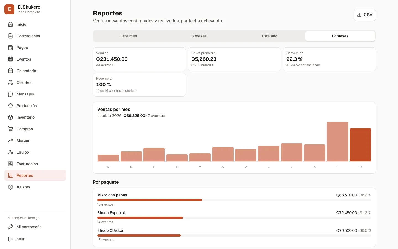The image size is (398, 249).
Task: Click the gear icon beside Ajustes
Action: (11, 187)
